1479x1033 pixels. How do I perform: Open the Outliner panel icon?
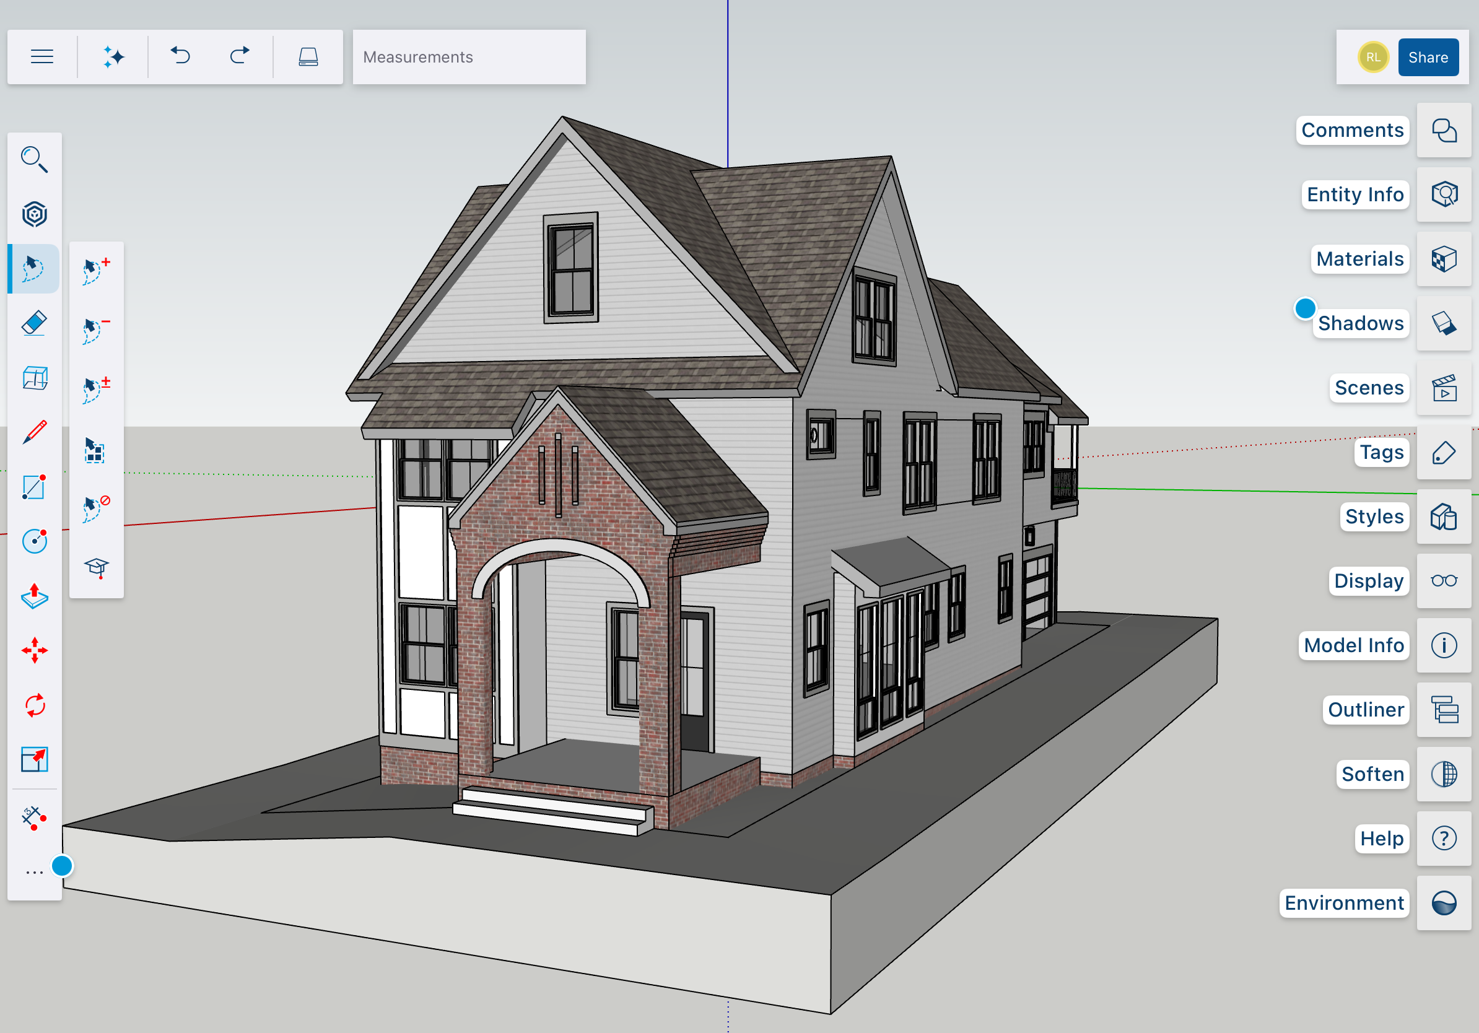click(1444, 710)
